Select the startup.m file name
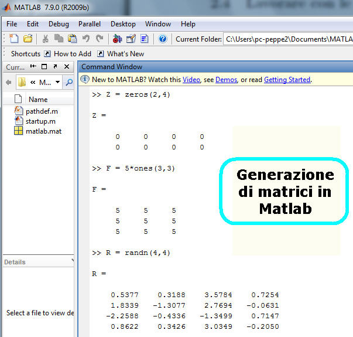Viewport: 353px width, 337px height. [x=40, y=121]
